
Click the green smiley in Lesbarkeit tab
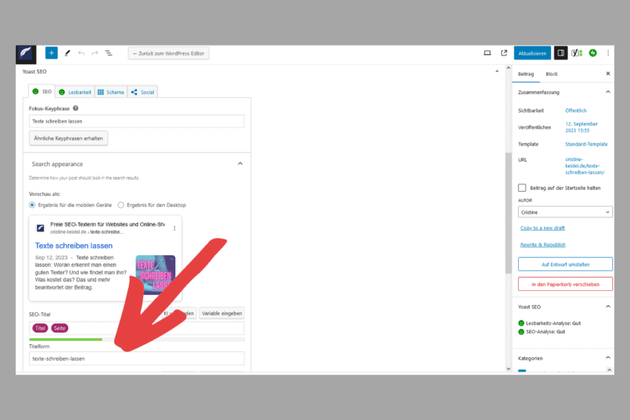click(62, 92)
